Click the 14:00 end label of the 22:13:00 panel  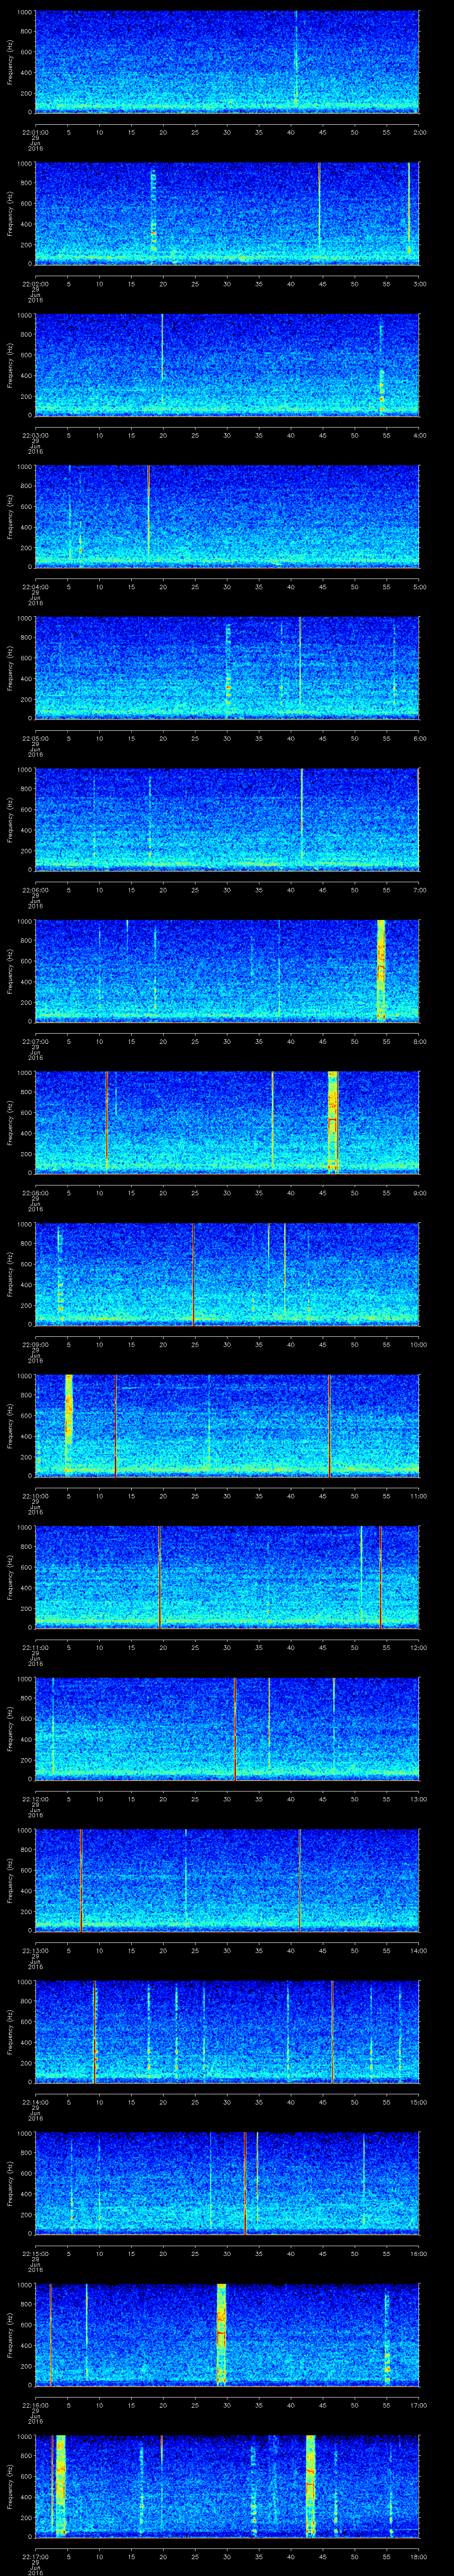(x=418, y=1950)
